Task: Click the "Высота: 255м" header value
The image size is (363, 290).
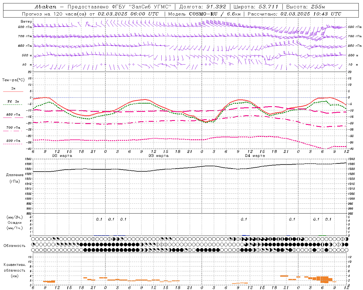Action: click(x=305, y=7)
